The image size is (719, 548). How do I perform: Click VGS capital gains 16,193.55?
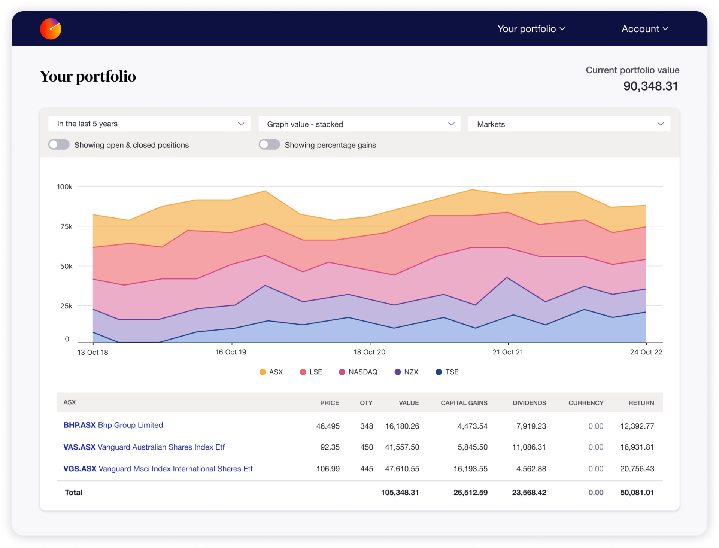(471, 469)
